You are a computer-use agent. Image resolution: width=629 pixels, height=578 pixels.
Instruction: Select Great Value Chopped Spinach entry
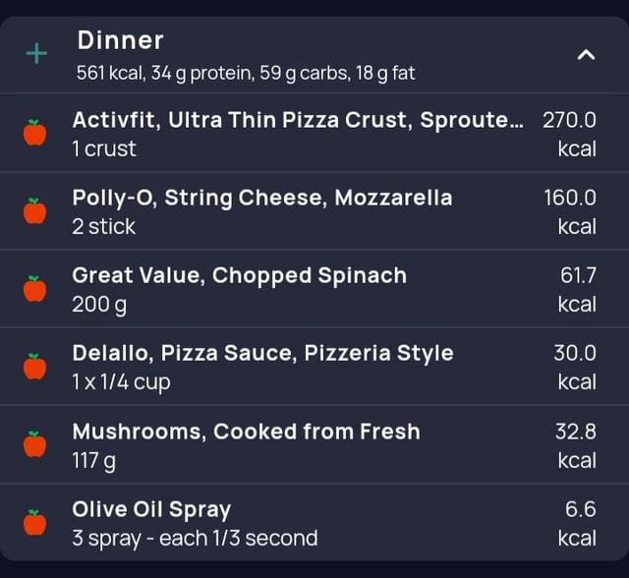tap(314, 289)
